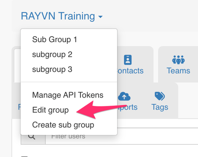Open the Contacts tab icon
Image resolution: width=198 pixels, height=157 pixels.
pyautogui.click(x=128, y=60)
